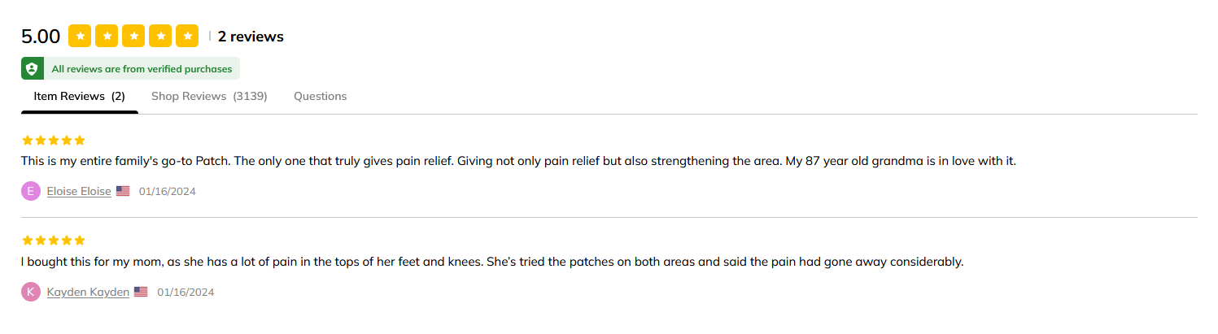Click Eloise's purple avatar circle

pos(31,191)
